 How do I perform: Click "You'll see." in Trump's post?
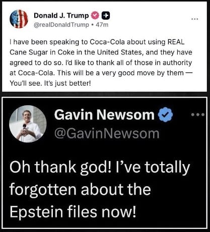pyautogui.click(x=25, y=83)
